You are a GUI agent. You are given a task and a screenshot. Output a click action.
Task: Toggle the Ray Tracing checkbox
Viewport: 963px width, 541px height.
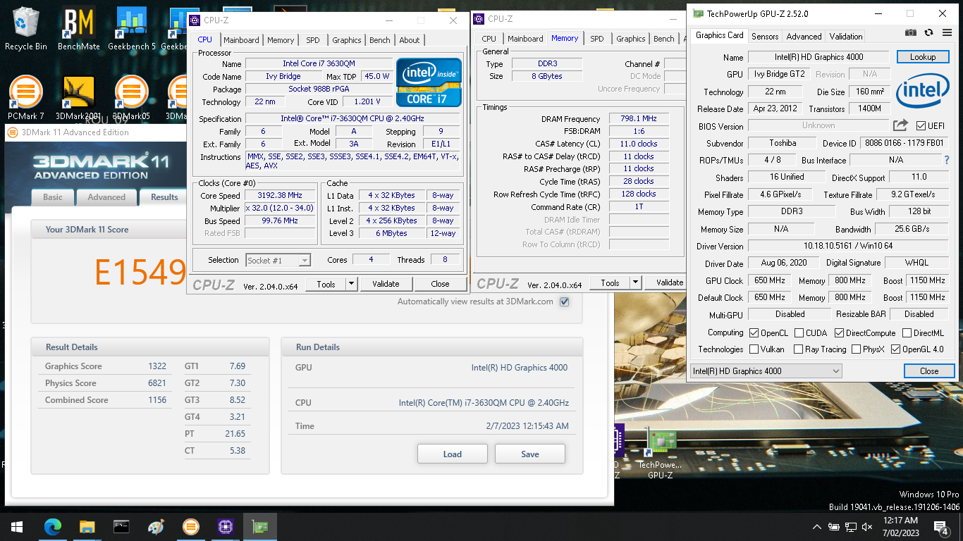click(798, 349)
